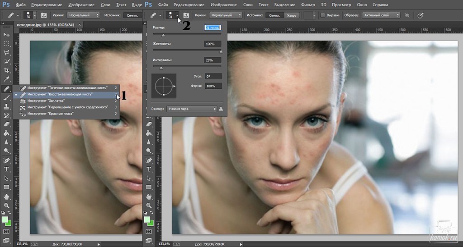Click foreground color swatch in right window
The height and width of the screenshot is (247, 463).
(x=147, y=220)
